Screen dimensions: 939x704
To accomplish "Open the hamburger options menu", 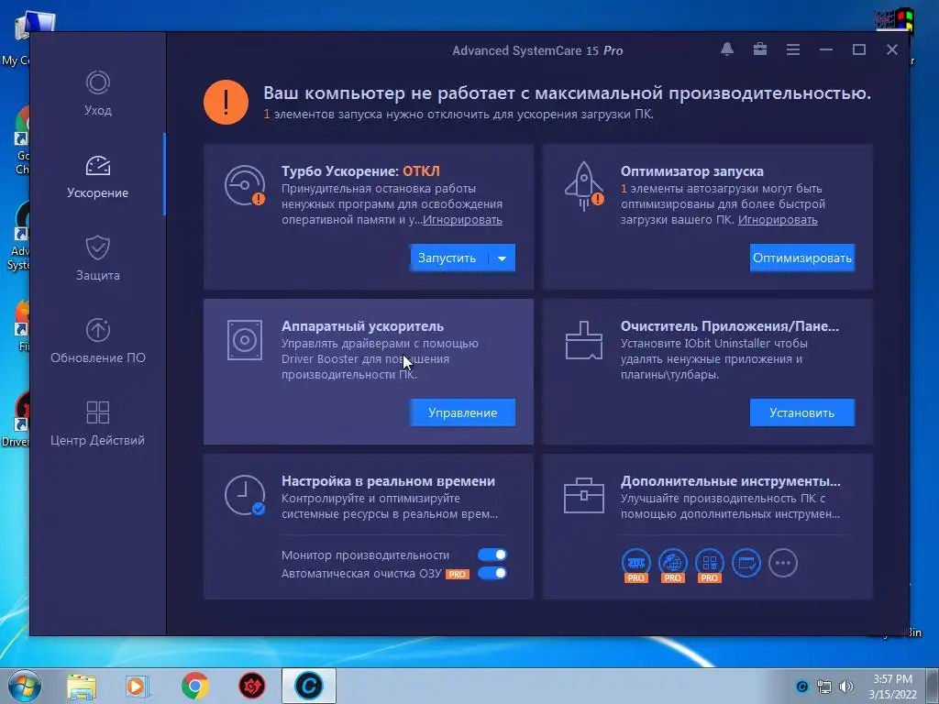I will (793, 49).
